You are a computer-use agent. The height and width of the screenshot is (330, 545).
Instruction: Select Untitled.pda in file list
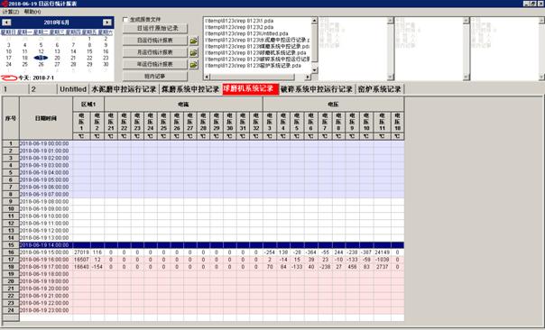click(247, 33)
